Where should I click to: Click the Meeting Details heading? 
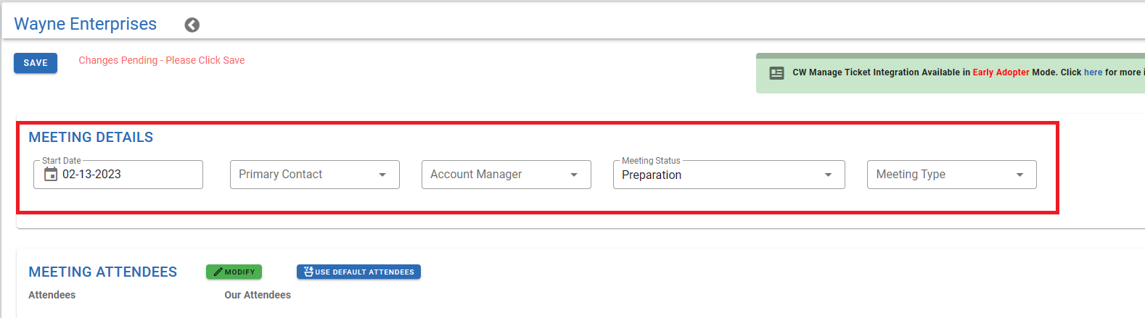(91, 138)
